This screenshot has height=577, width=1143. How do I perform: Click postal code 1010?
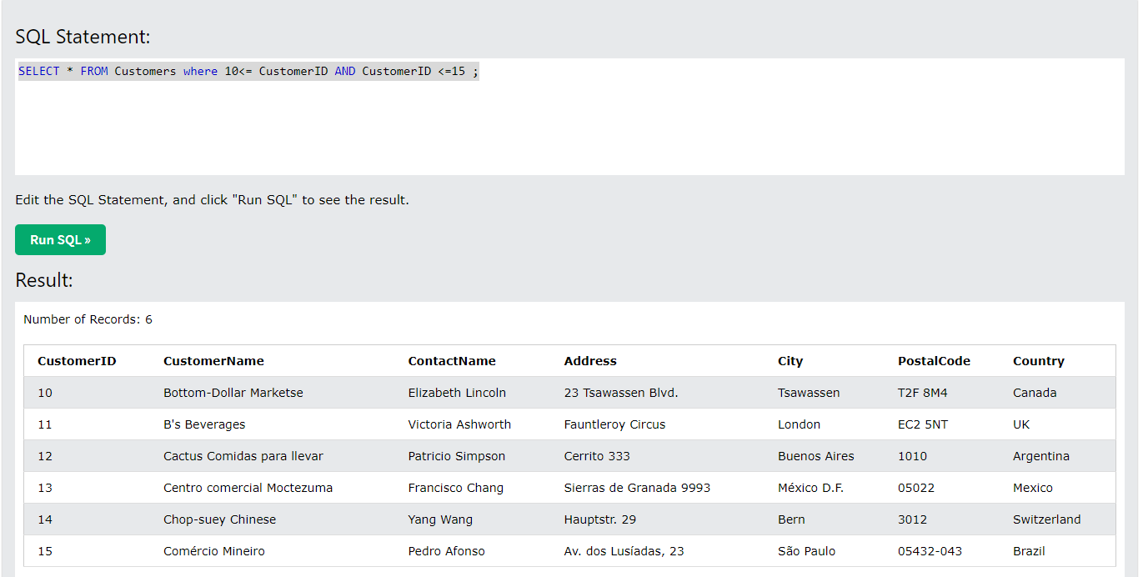pos(912,456)
